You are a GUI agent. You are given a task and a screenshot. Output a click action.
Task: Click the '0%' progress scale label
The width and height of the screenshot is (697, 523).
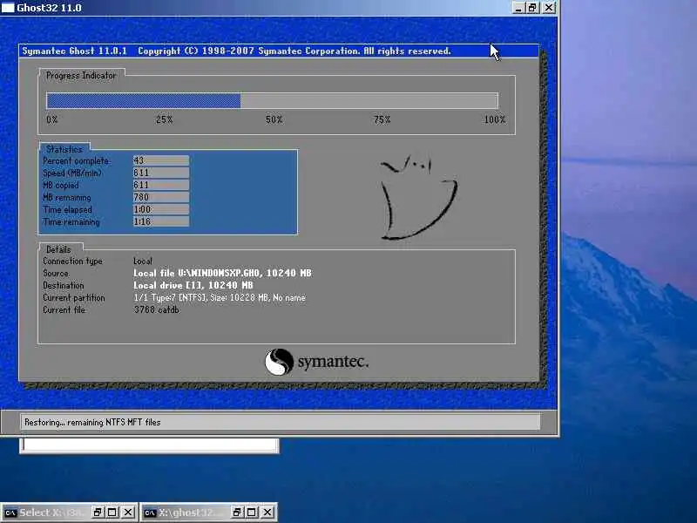pyautogui.click(x=52, y=119)
